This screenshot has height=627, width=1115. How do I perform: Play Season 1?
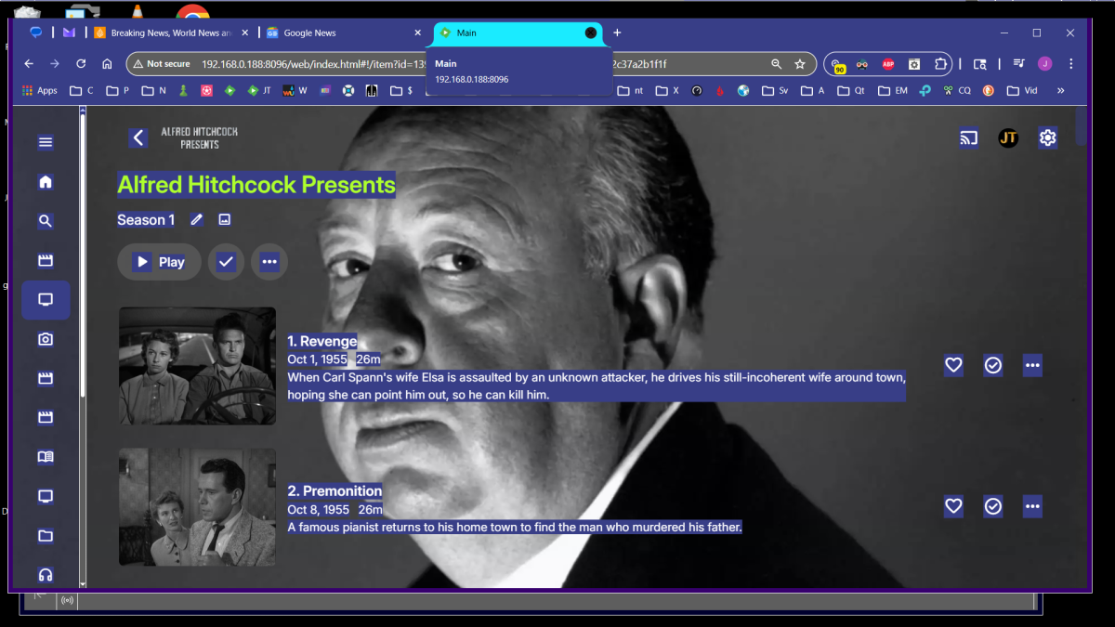click(158, 261)
